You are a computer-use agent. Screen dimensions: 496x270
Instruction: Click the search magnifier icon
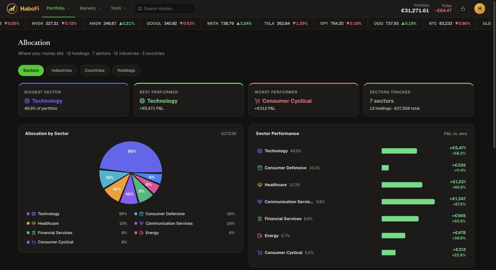pos(140,9)
